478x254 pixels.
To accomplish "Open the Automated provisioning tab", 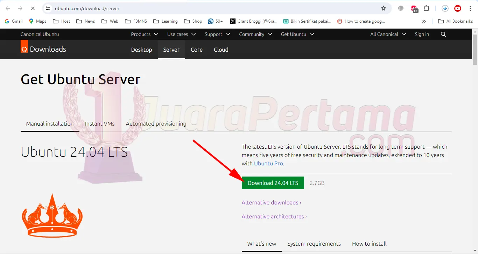I will click(x=156, y=124).
